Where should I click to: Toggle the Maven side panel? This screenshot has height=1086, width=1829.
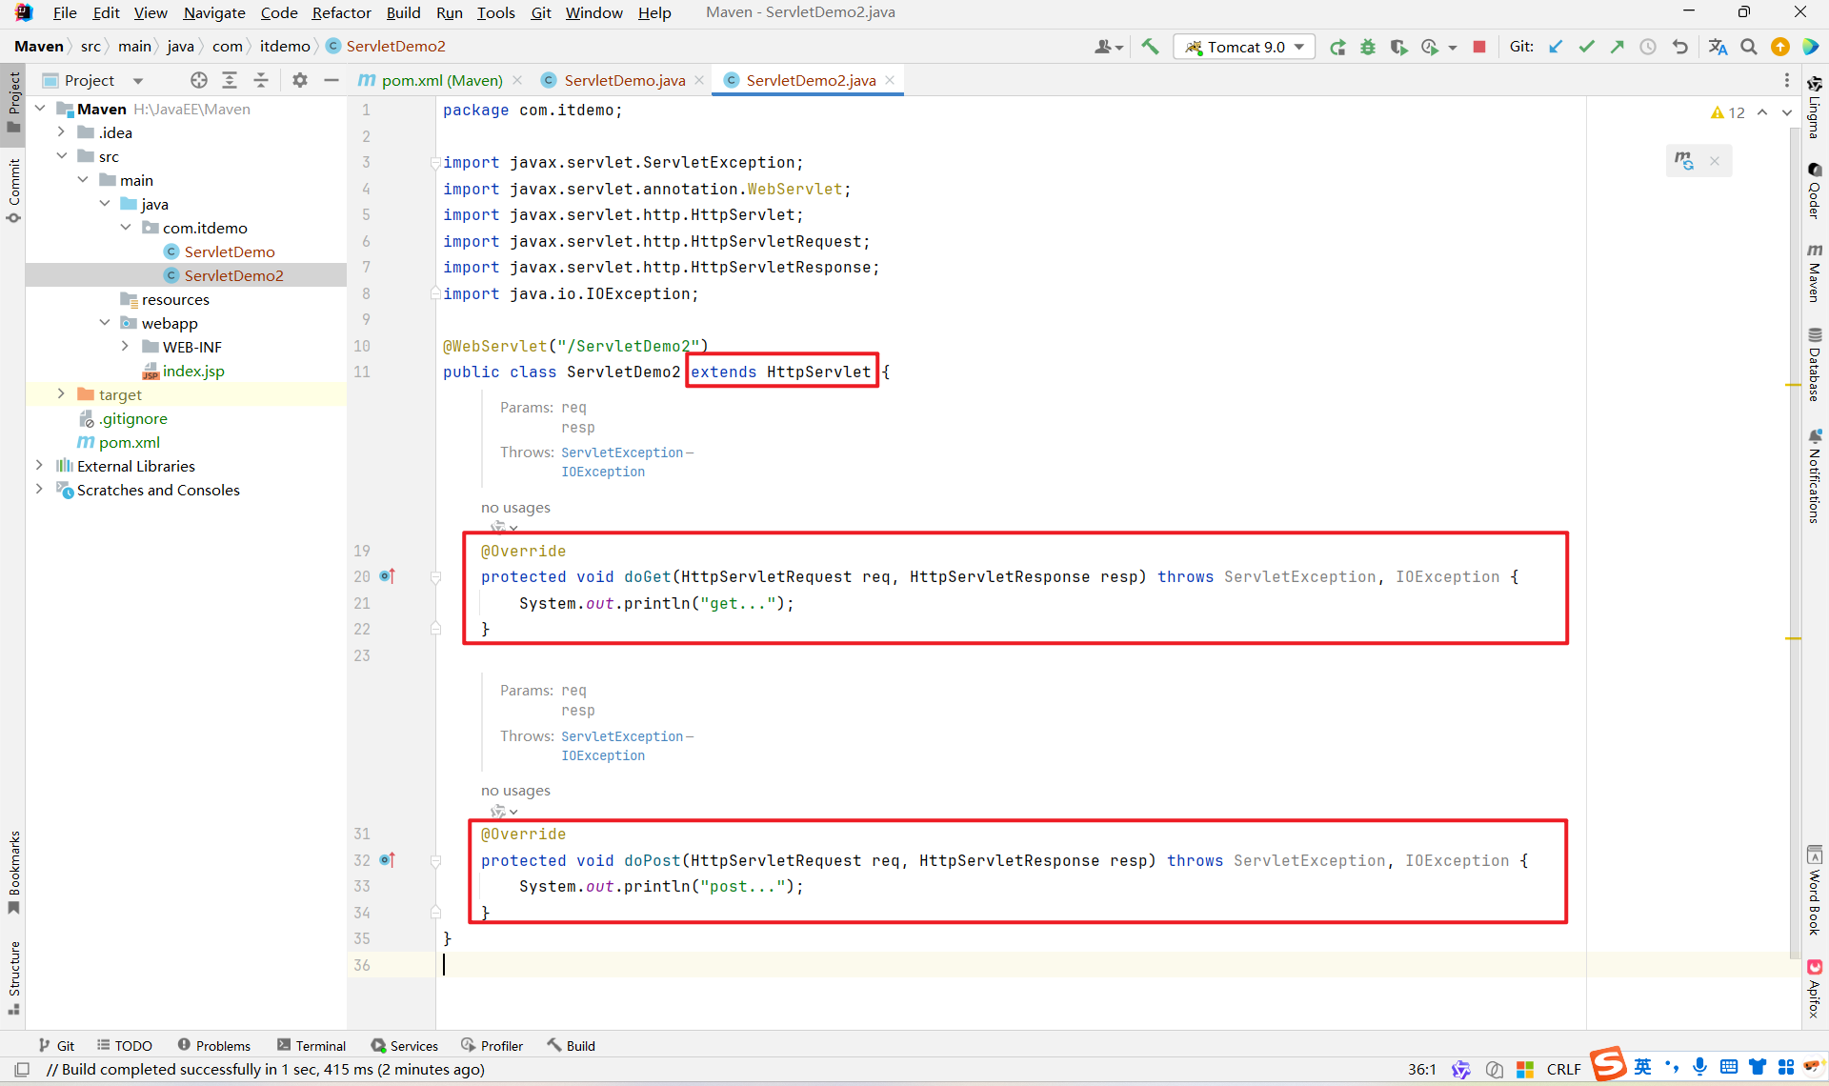tap(1815, 273)
